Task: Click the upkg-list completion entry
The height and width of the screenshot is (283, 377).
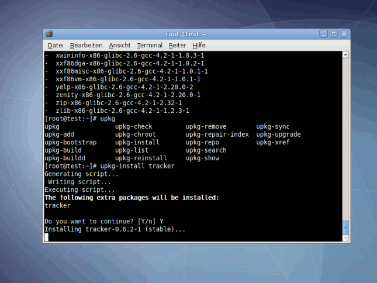Action: click(132, 150)
